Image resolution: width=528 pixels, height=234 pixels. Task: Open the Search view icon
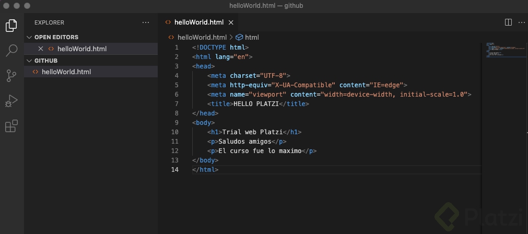pyautogui.click(x=11, y=50)
